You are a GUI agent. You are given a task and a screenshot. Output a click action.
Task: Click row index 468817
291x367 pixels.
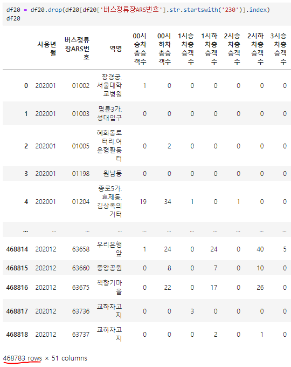pyautogui.click(x=17, y=311)
